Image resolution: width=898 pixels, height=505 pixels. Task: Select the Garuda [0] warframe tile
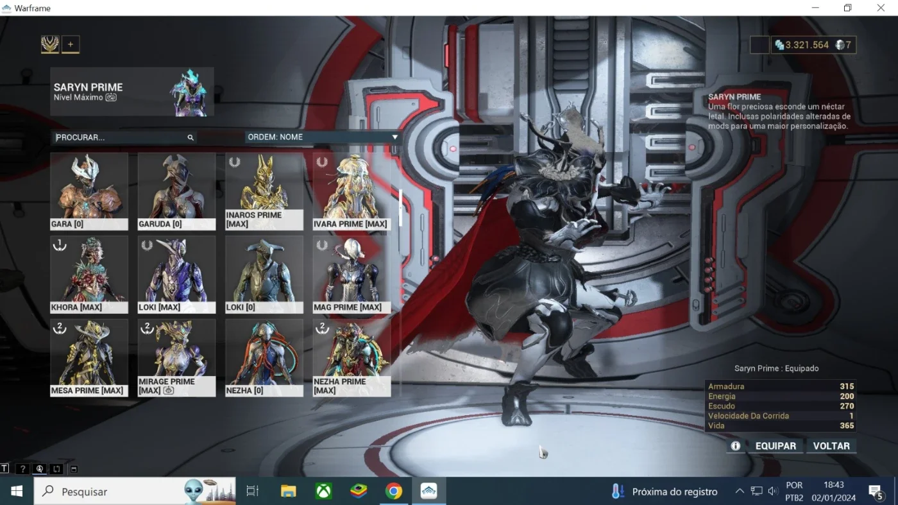pyautogui.click(x=176, y=191)
